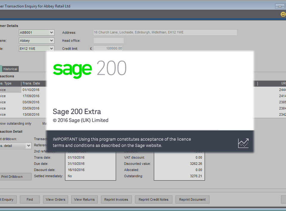Click the Outstanding value 3276.21
The height and width of the screenshot is (211, 286).
pyautogui.click(x=196, y=176)
